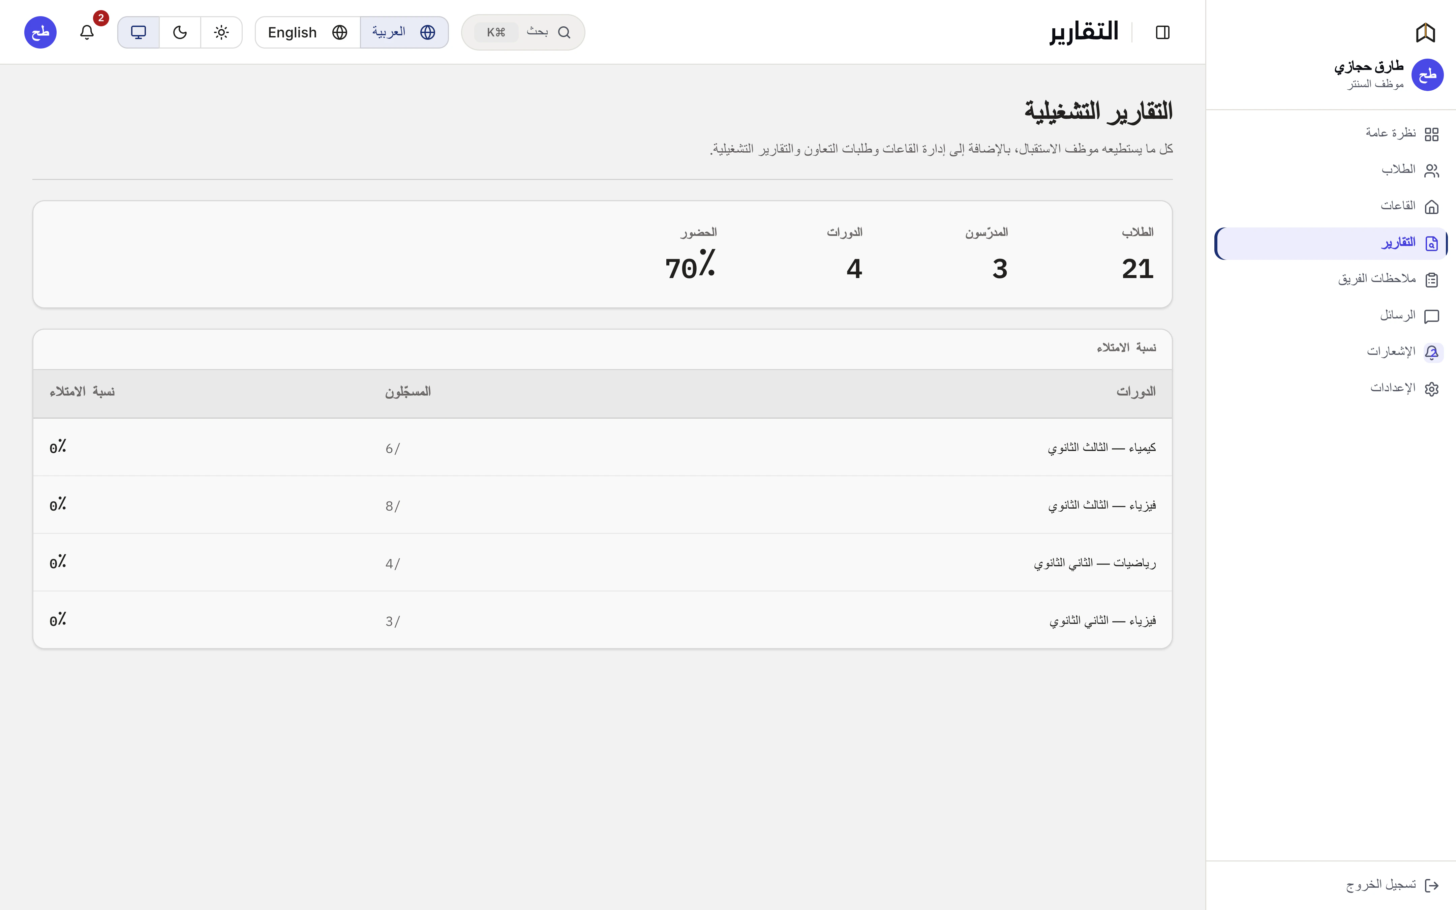
Task: Select العربية language option
Action: tap(404, 32)
